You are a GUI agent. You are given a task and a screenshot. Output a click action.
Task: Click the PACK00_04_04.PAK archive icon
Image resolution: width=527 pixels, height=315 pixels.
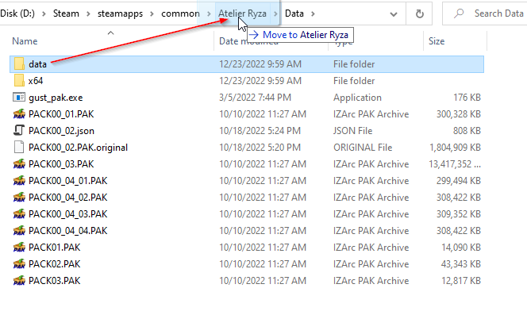pos(19,231)
